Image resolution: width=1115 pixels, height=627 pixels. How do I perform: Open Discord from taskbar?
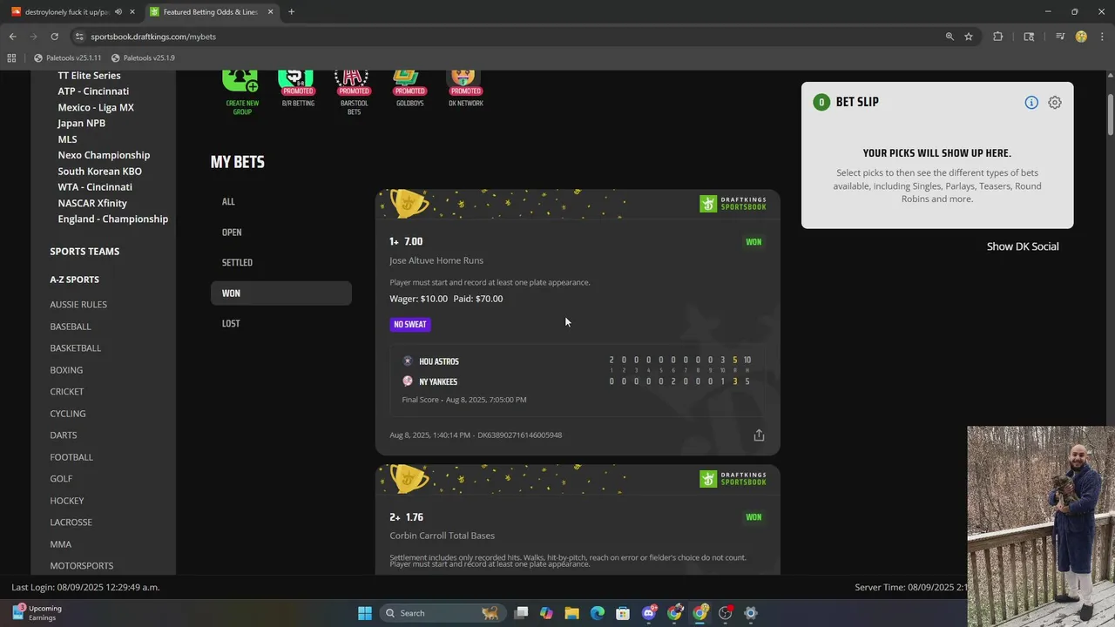click(x=649, y=613)
